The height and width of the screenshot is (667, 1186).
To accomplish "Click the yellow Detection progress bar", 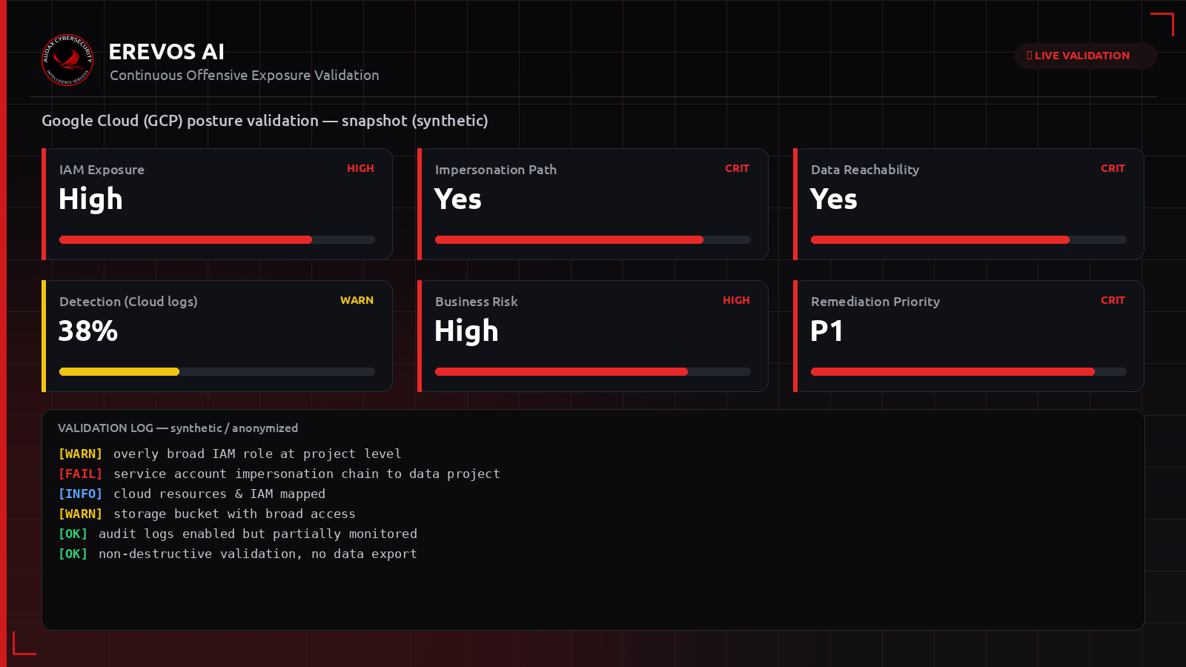I will click(217, 372).
